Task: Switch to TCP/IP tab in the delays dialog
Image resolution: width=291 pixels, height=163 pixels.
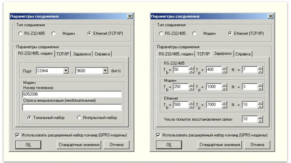Action: (203, 54)
